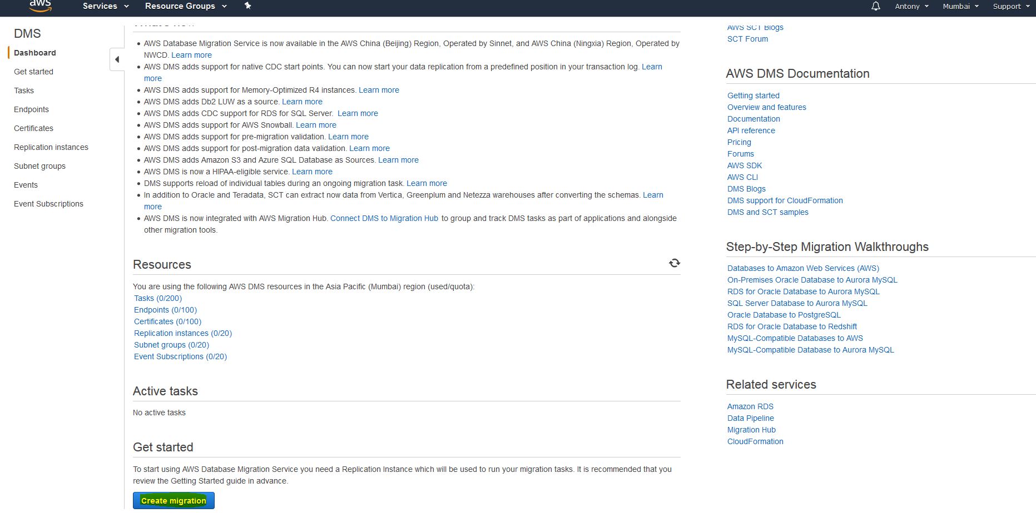Viewport: 1036px width, 513px height.
Task: Open Oracle Database to PostgreSQL walkthrough
Action: (784, 315)
